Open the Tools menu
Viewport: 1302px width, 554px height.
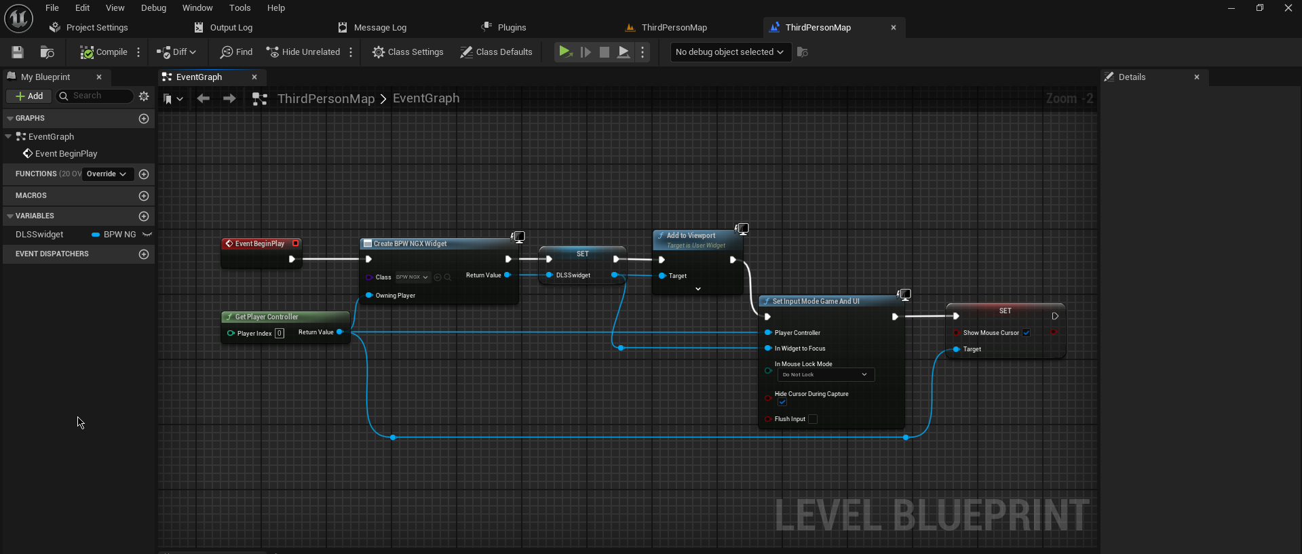coord(240,8)
